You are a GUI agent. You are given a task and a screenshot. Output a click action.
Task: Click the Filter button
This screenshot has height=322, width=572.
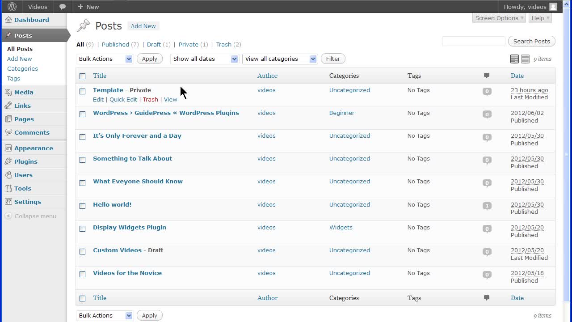tap(333, 59)
